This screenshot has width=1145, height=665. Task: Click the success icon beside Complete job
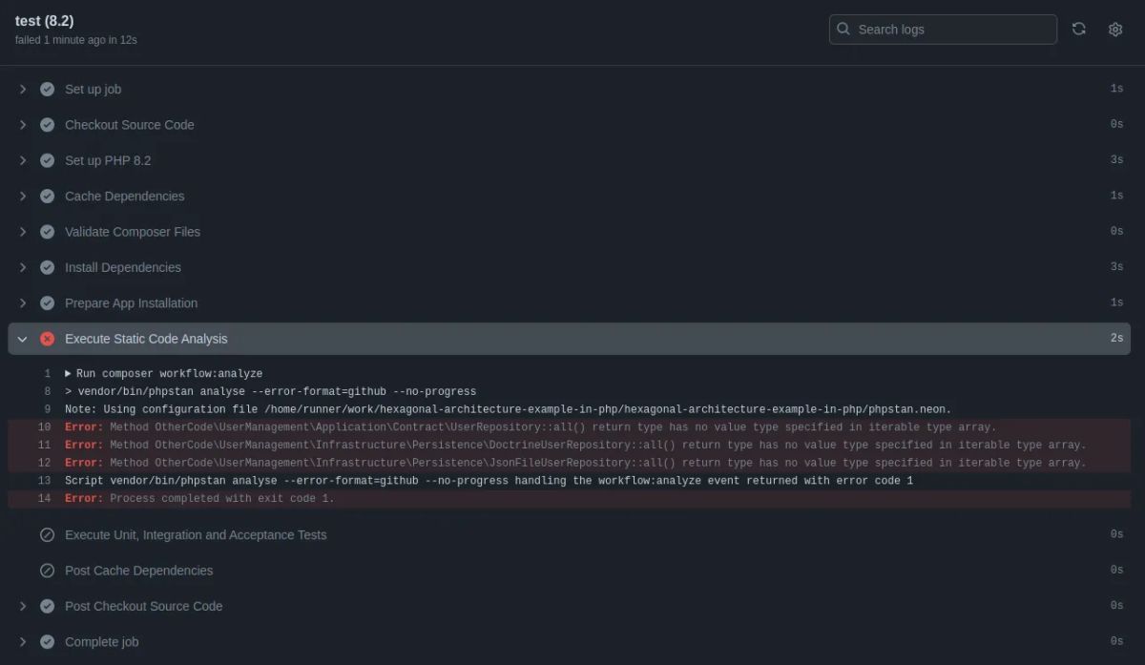pos(47,641)
